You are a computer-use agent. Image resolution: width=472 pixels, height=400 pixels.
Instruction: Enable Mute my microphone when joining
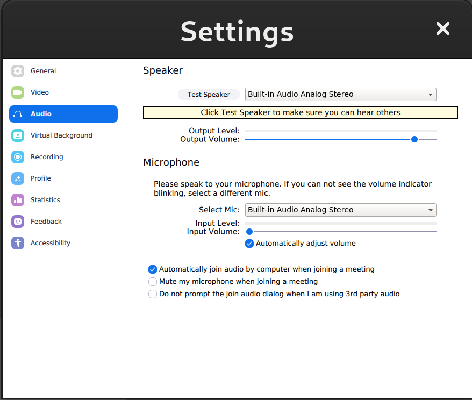153,282
